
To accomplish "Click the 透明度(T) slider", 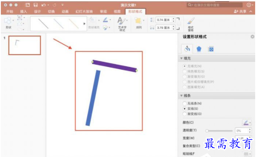I will click(x=219, y=131).
